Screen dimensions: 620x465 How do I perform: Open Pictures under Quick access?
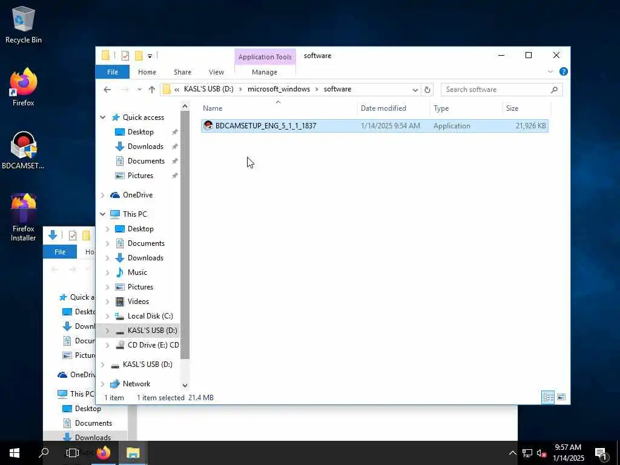[140, 176]
